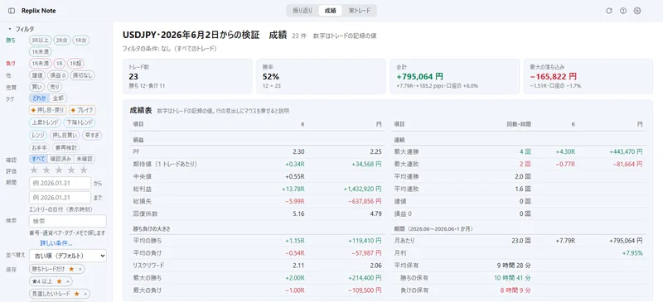Toggle star on ★4 以上 saved filter
The height and width of the screenshot is (302, 663).
[x=59, y=280]
